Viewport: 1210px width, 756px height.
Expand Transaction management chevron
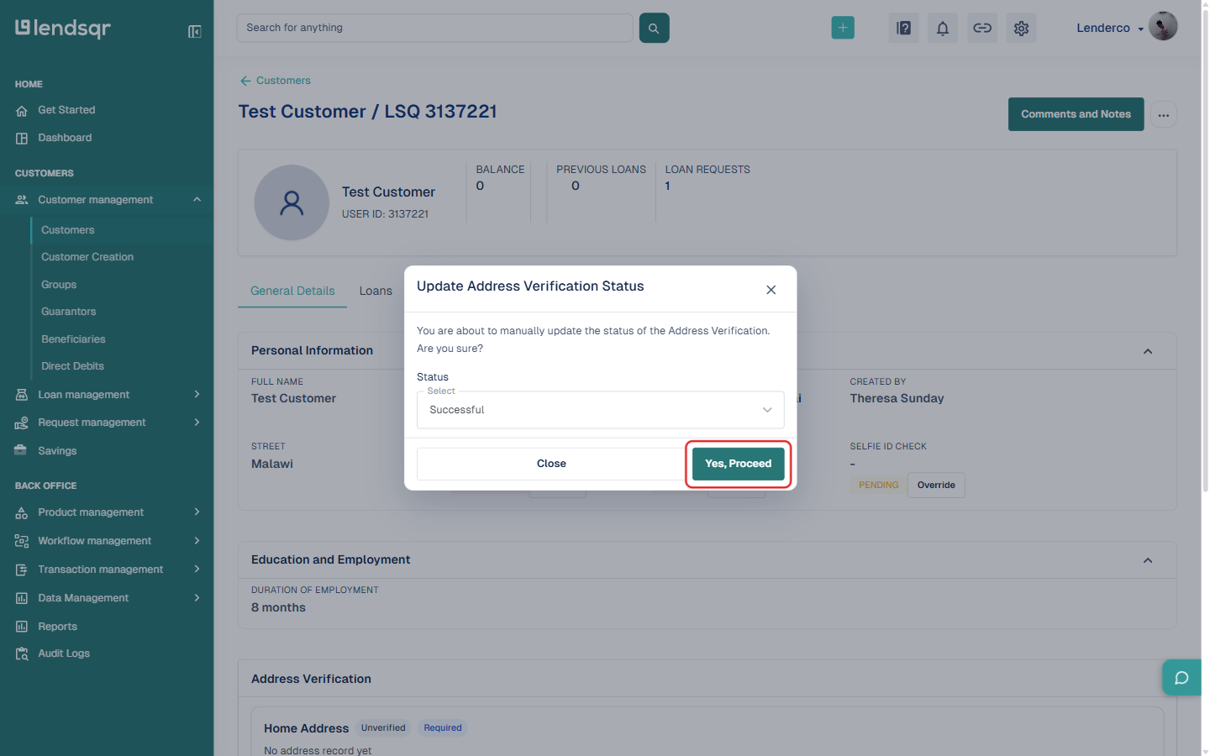click(x=197, y=570)
